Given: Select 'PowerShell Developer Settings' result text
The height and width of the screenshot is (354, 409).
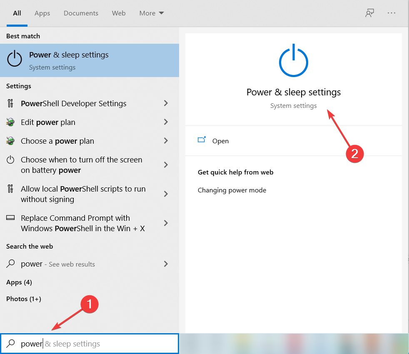Looking at the screenshot, I should pos(74,104).
